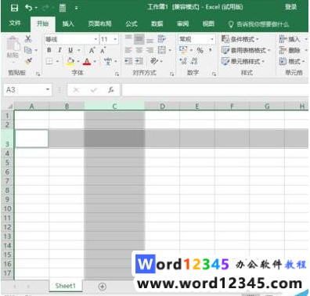Screen dimensions: 310x296
Task: Open the File tab
Action: [x=15, y=23]
